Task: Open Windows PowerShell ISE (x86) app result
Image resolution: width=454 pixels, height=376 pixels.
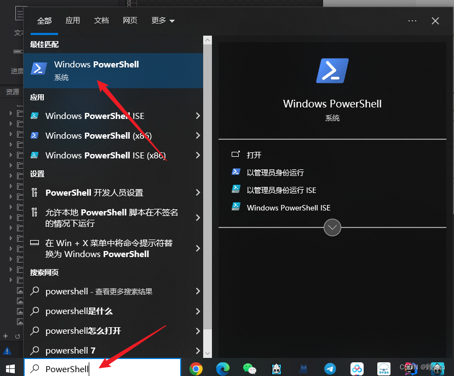Action: (x=113, y=155)
